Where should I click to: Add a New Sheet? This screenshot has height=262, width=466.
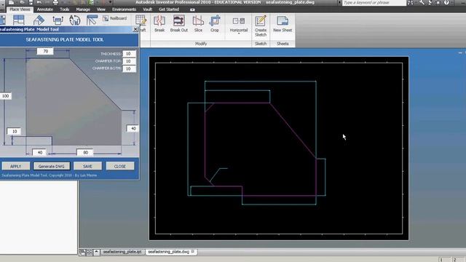283,24
